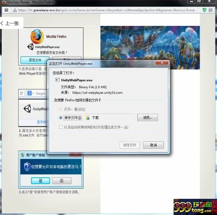Click the 取消 button in download dialog
217x215 pixels.
pyautogui.click(x=153, y=145)
